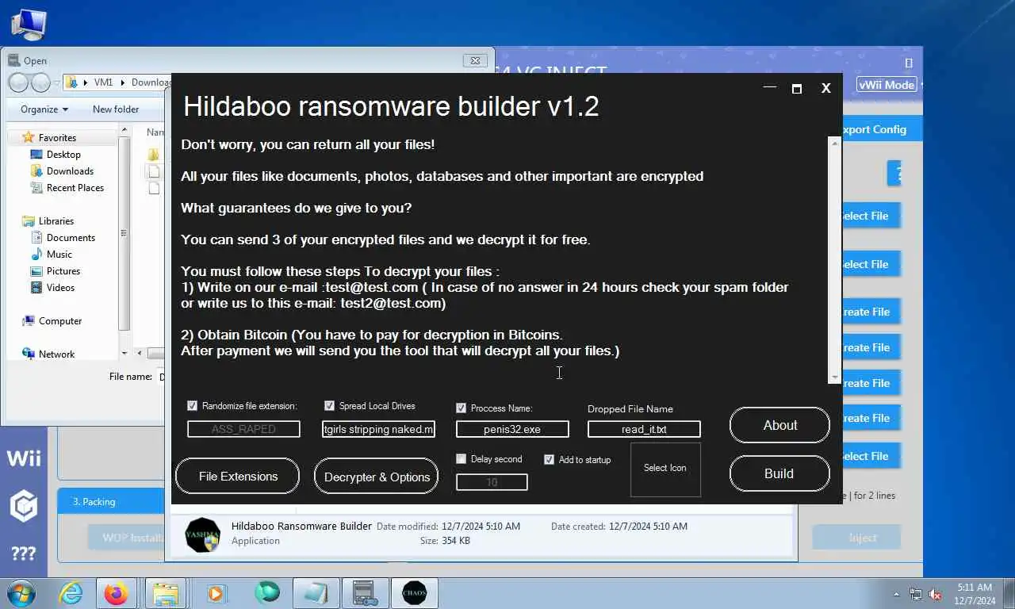
Task: Open the Computer desktop icon
Action: tap(28, 24)
